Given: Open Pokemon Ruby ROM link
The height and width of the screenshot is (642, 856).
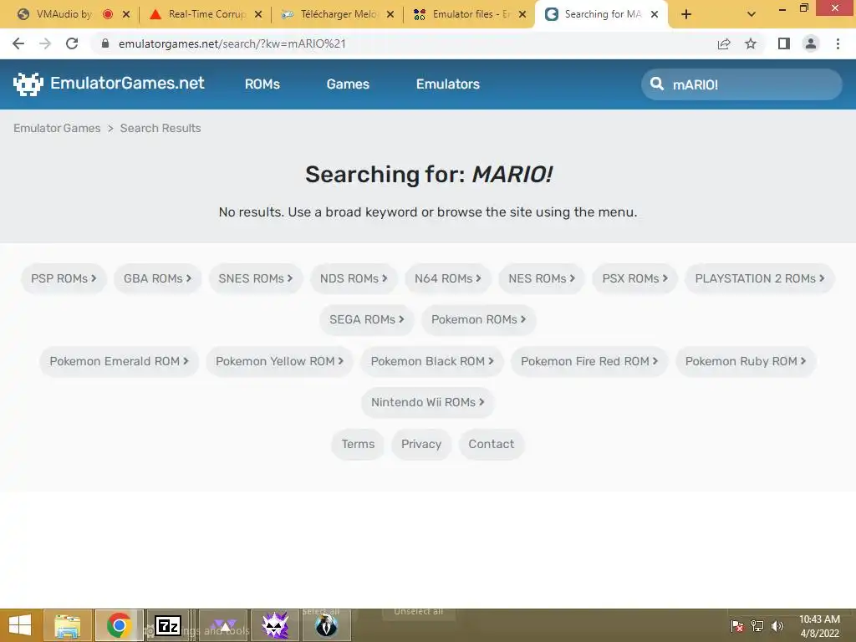Looking at the screenshot, I should [x=745, y=361].
